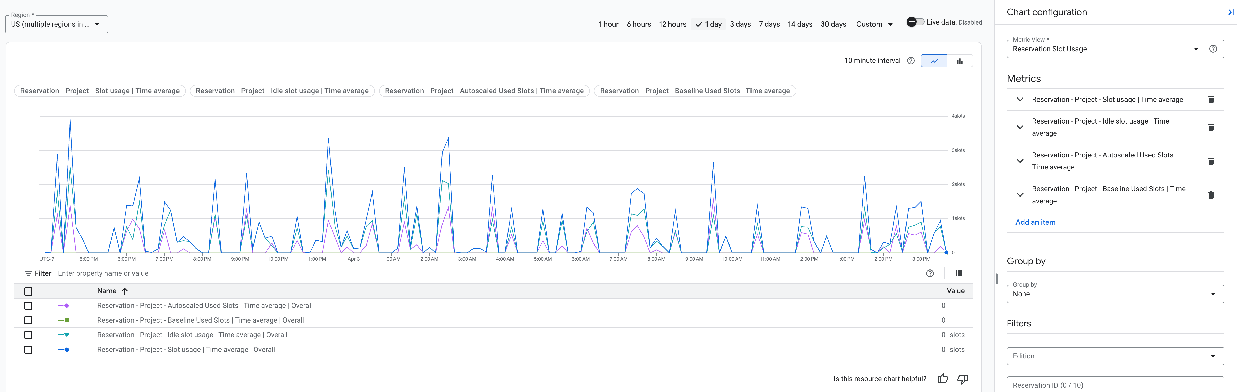Open Metric View help via question mark icon

1214,48
